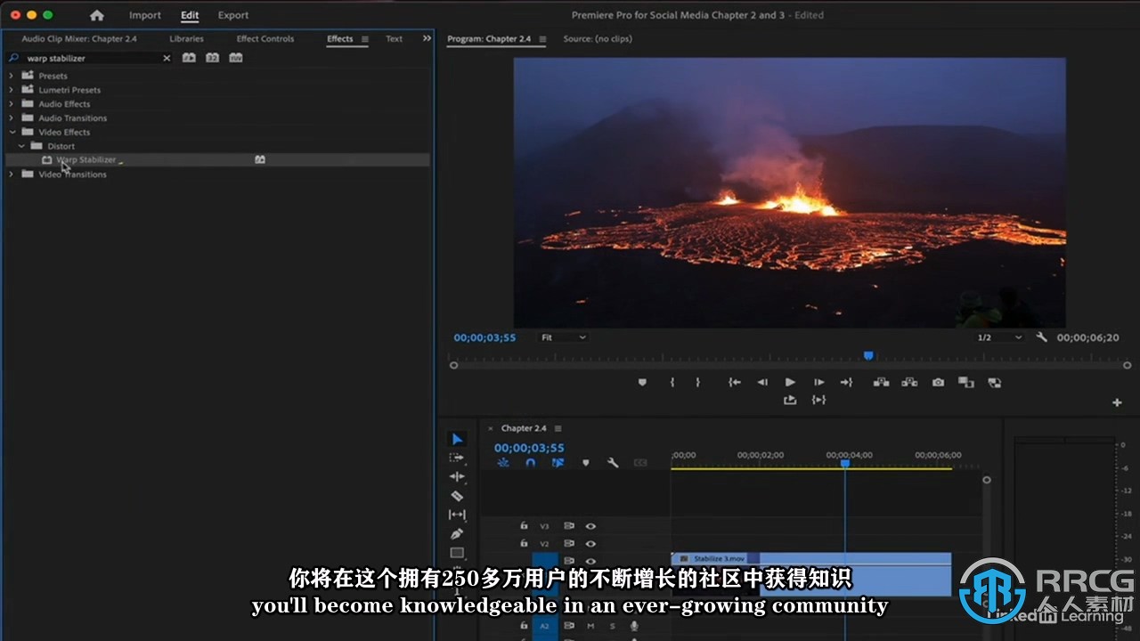This screenshot has width=1140, height=641.
Task: Click Export Frame camera icon
Action: [x=938, y=382]
